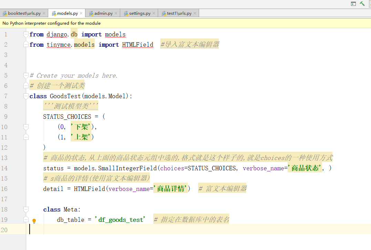Click 'SmallIntegerField' on line 14

tap(127, 168)
